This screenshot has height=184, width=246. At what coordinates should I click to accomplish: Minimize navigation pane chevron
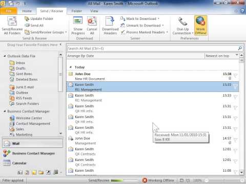60,44
